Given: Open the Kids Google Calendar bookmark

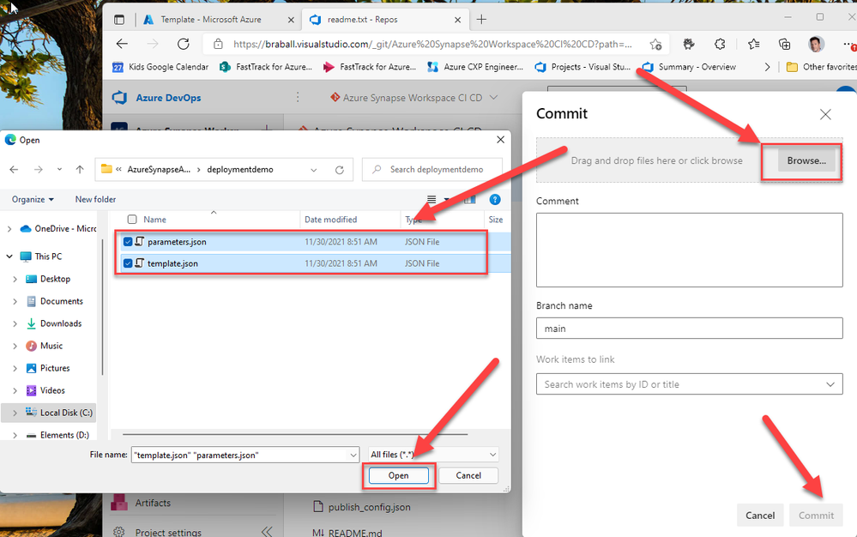Looking at the screenshot, I should coord(160,67).
